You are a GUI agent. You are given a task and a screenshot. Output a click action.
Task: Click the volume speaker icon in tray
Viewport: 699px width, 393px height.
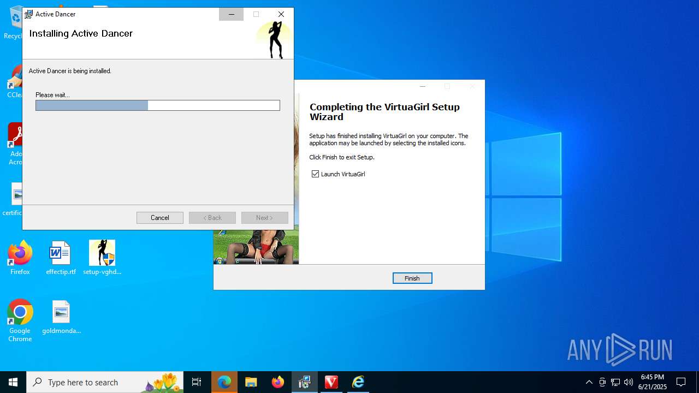click(x=629, y=382)
